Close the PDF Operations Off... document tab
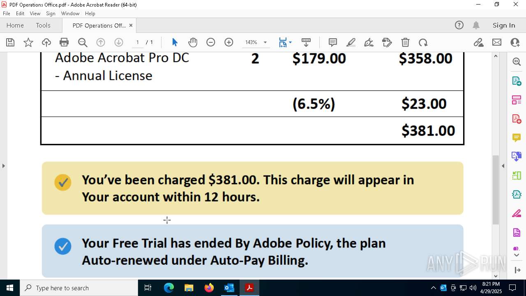 (131, 25)
